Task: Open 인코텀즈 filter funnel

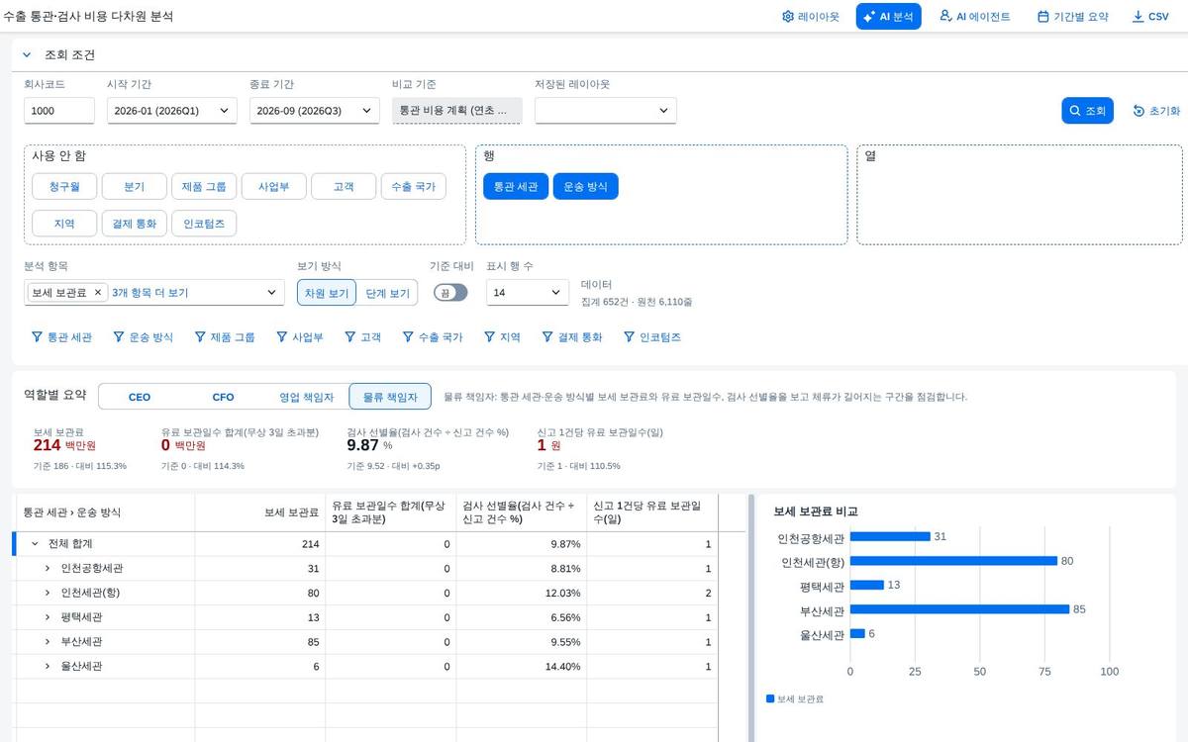Action: (x=651, y=337)
